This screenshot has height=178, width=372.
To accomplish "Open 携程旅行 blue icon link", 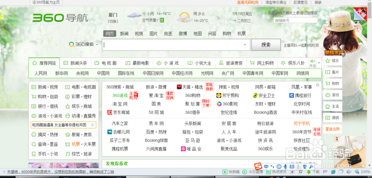I will coord(300,95).
